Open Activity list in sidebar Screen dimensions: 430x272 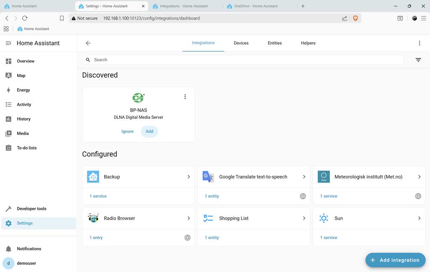click(x=38, y=105)
